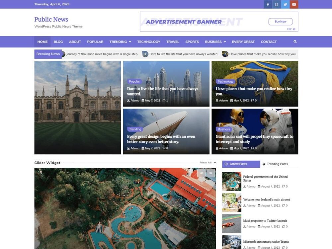
Task: Click the Buy Now button
Action: coord(280,22)
